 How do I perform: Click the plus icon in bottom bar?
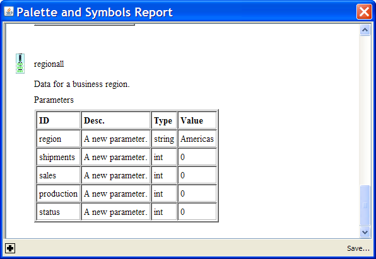click(10, 248)
